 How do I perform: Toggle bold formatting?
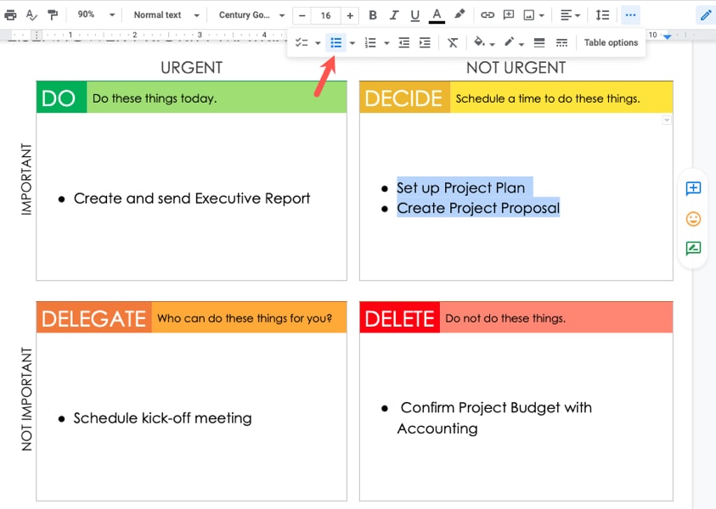[372, 14]
